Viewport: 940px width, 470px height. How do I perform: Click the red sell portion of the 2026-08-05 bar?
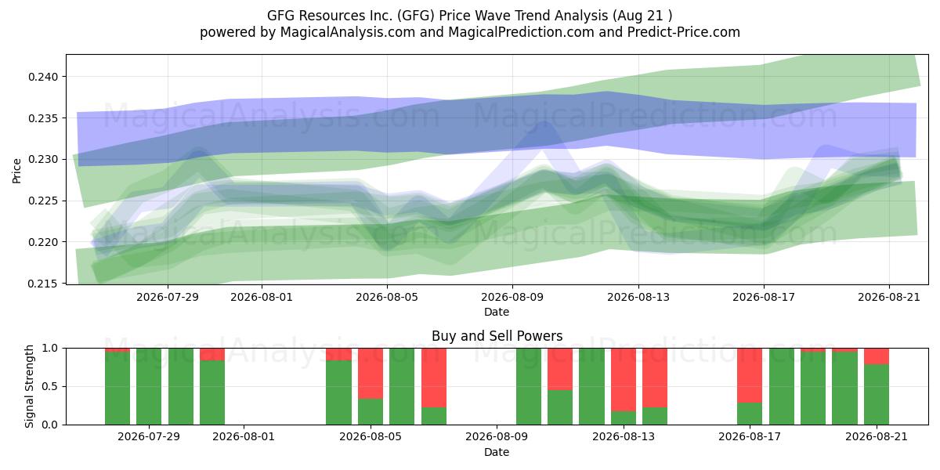point(371,374)
